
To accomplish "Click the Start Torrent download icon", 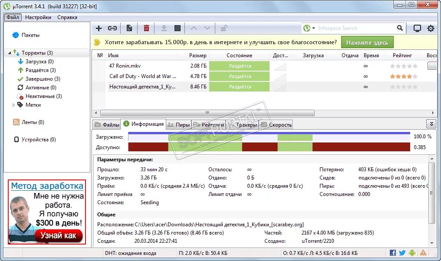I will (x=164, y=28).
